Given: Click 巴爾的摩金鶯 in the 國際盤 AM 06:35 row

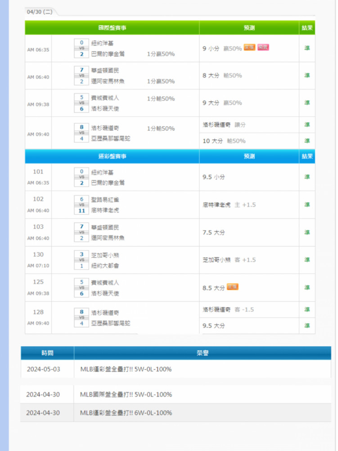Looking at the screenshot, I should pyautogui.click(x=108, y=54).
